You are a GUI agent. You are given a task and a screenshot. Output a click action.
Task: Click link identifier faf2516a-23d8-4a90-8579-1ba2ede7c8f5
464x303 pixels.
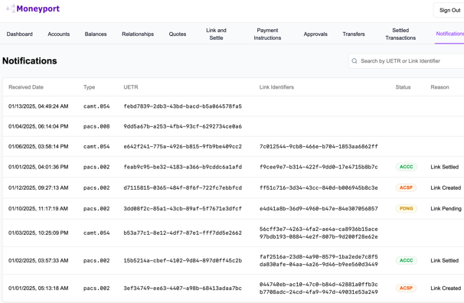(319, 257)
